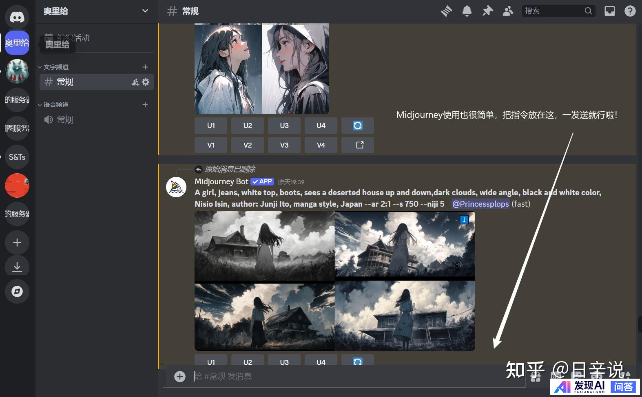
Task: Open the S&Ts server
Action: pyautogui.click(x=17, y=157)
